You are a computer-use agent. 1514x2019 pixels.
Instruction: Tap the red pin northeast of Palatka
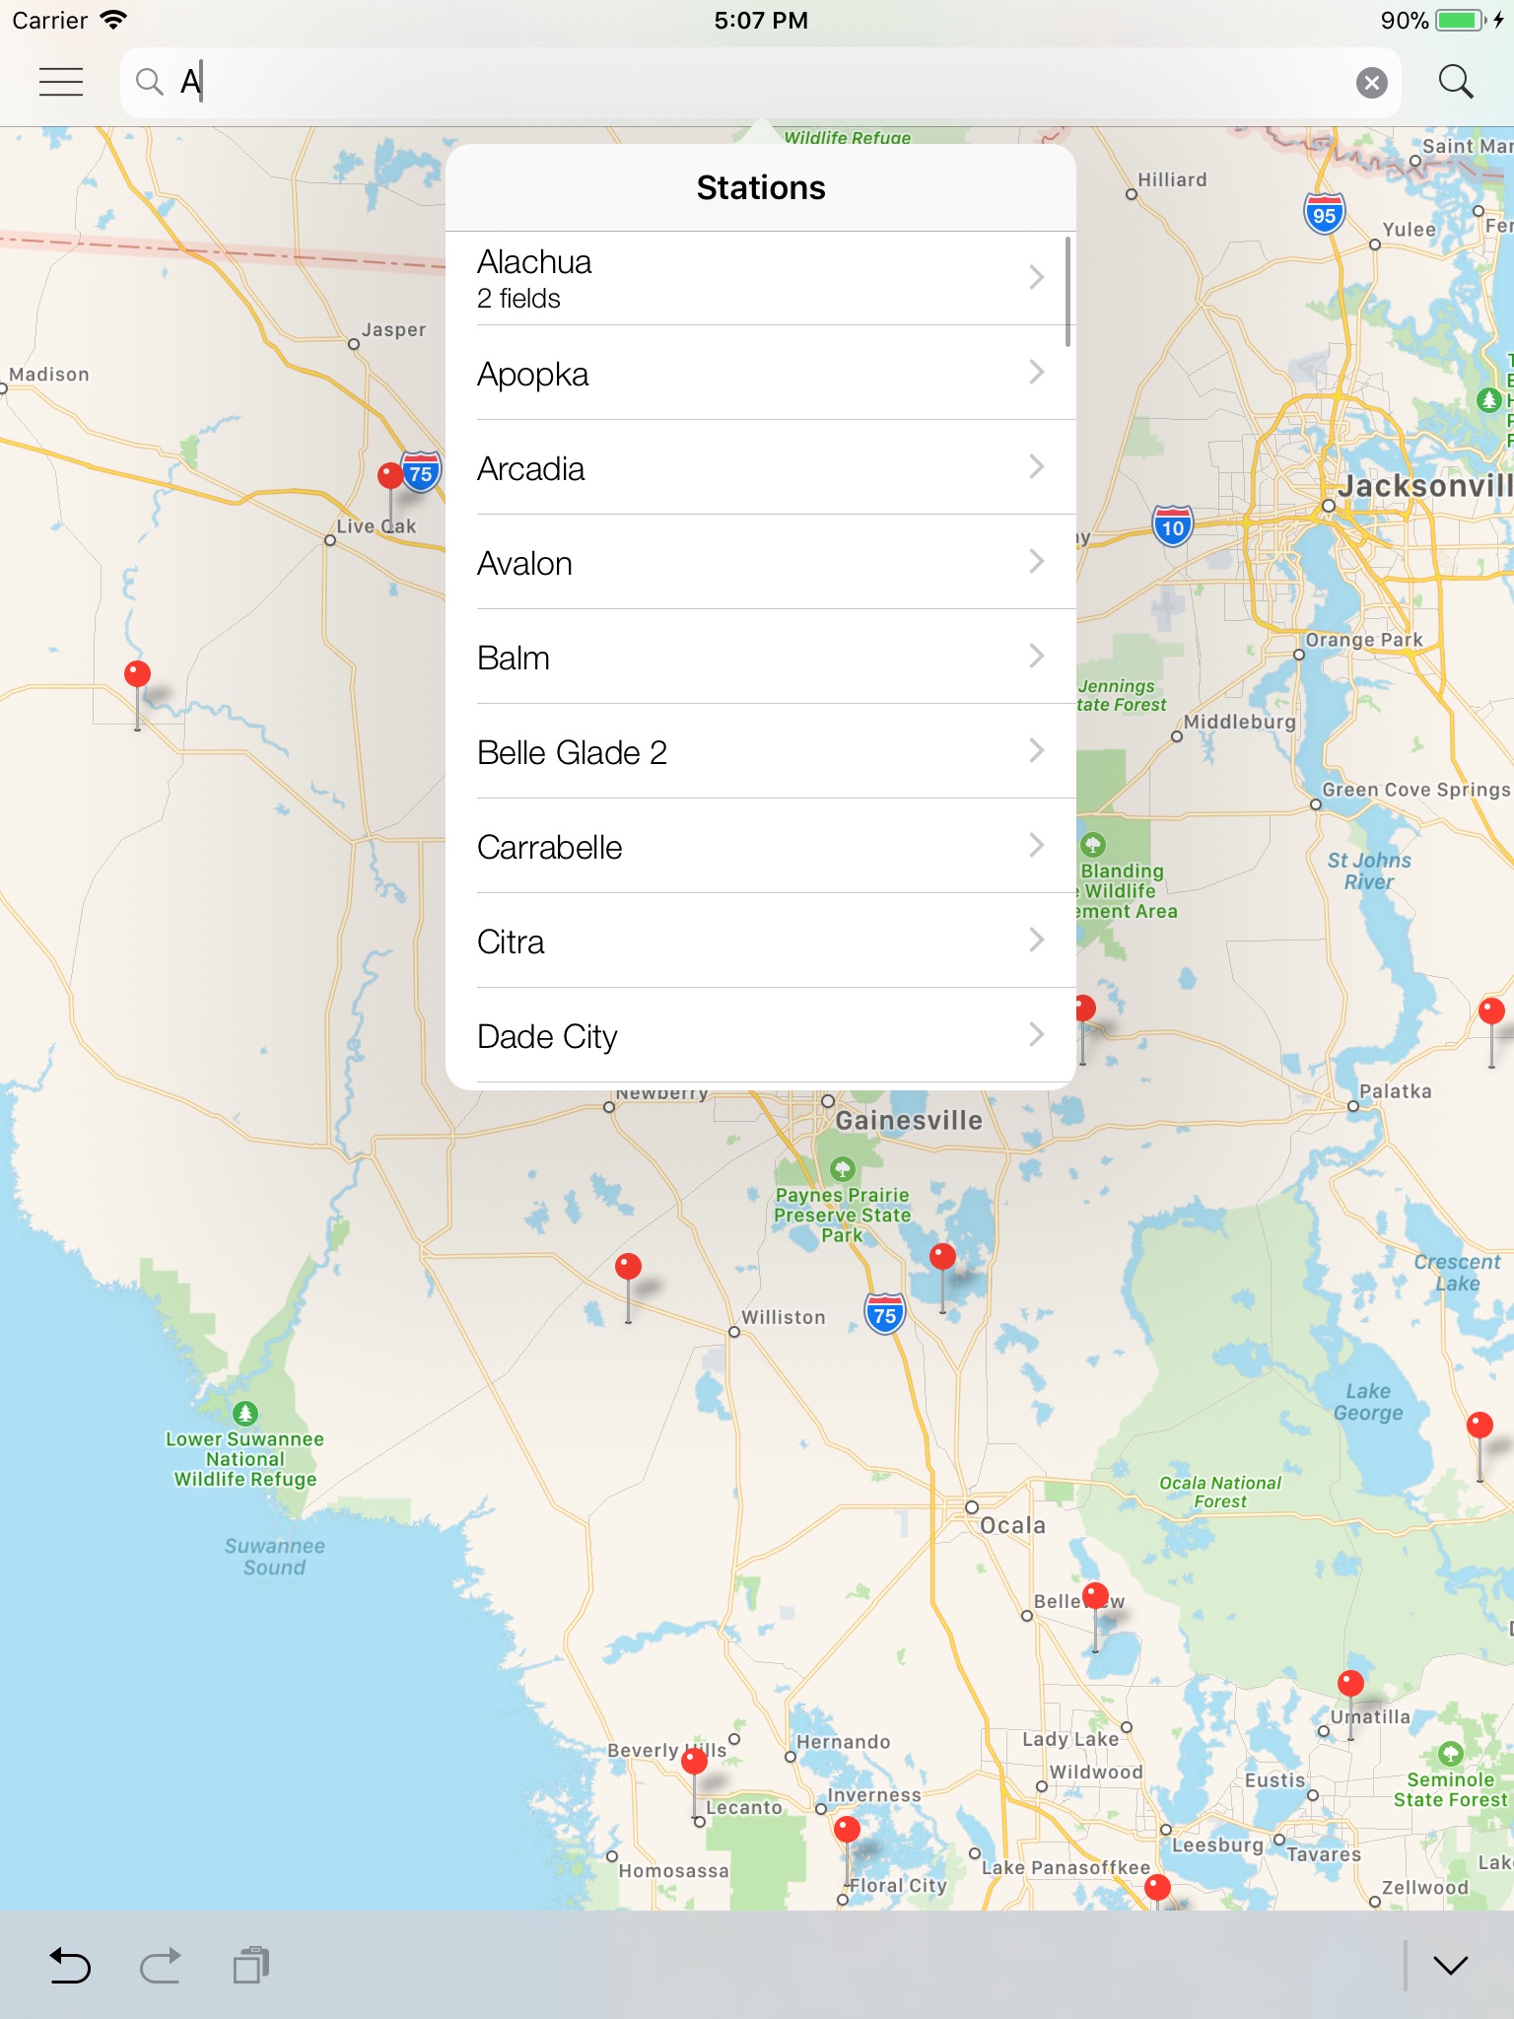1491,1011
